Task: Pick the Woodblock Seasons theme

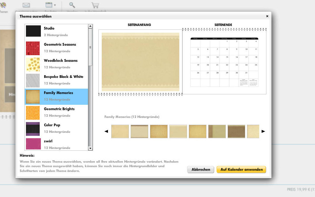Action: pyautogui.click(x=56, y=64)
